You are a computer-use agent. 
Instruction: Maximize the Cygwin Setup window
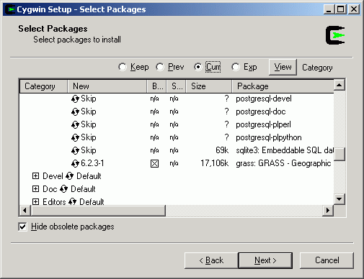(340, 9)
